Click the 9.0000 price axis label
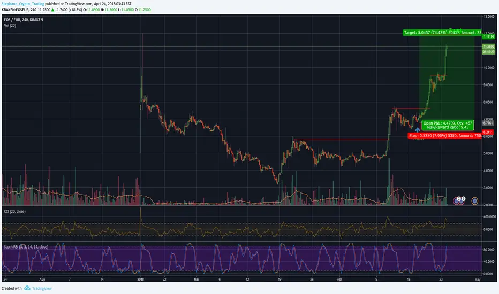The image size is (499, 294). click(488, 85)
